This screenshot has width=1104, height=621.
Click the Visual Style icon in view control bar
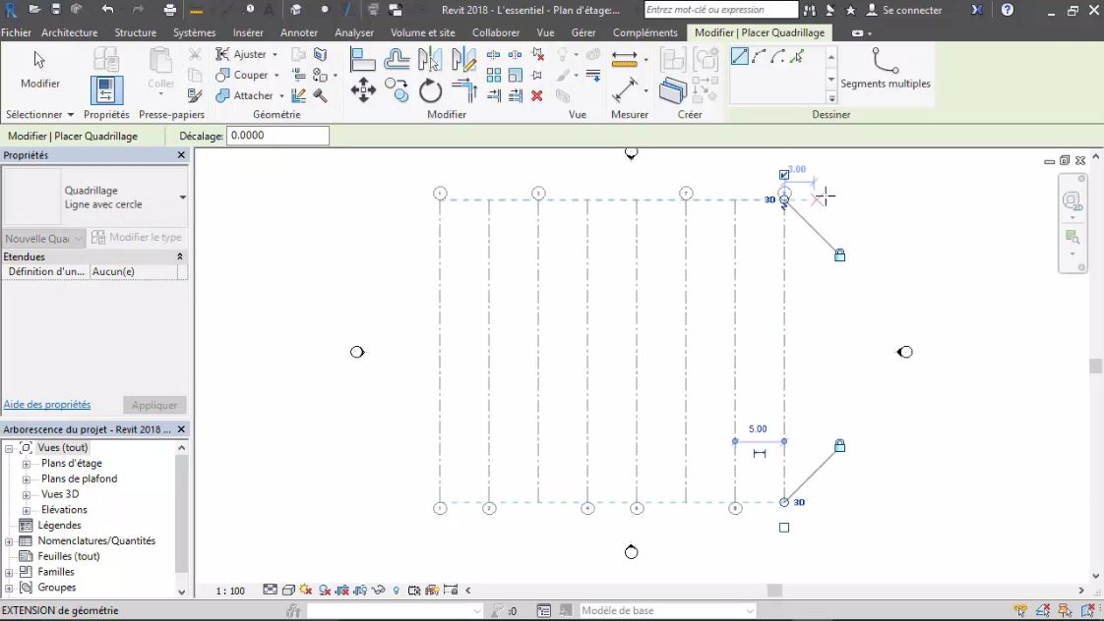pyautogui.click(x=288, y=591)
